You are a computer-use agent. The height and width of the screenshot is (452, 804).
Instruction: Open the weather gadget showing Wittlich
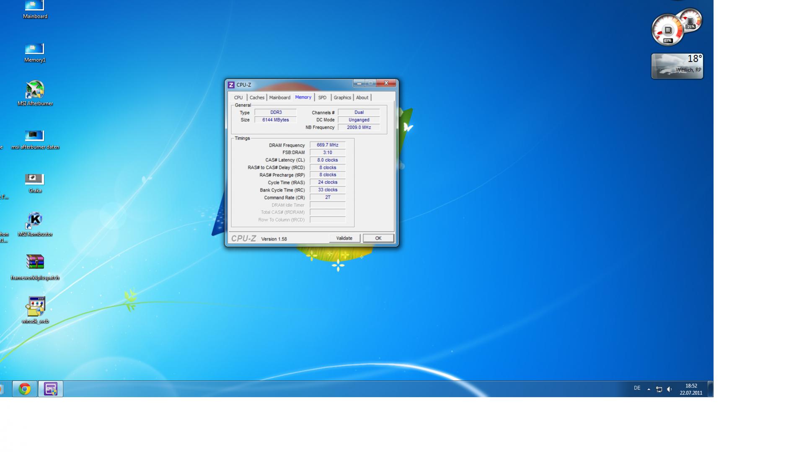(677, 66)
